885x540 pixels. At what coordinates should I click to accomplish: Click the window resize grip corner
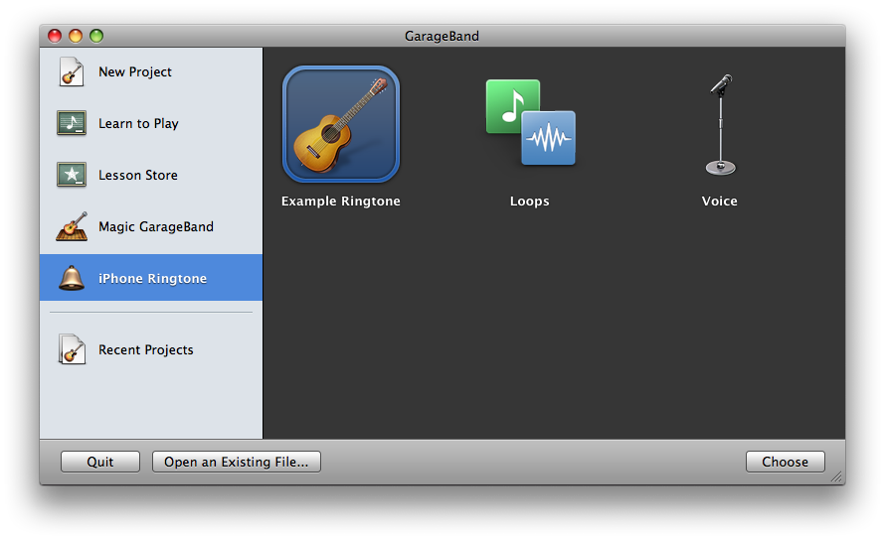(x=836, y=476)
